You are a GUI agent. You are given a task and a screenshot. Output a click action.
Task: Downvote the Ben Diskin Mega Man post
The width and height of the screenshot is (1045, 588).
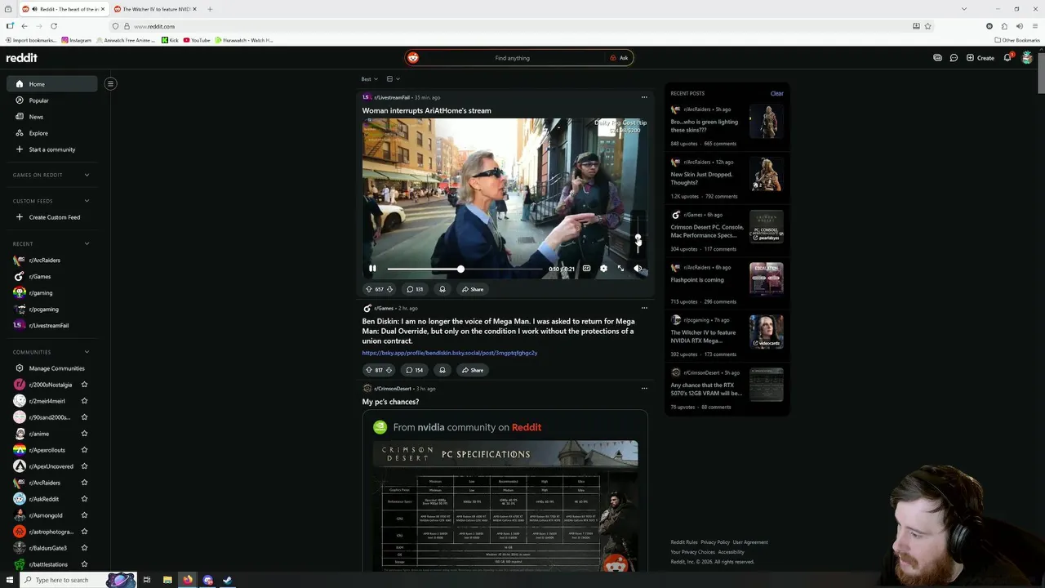pyautogui.click(x=389, y=370)
